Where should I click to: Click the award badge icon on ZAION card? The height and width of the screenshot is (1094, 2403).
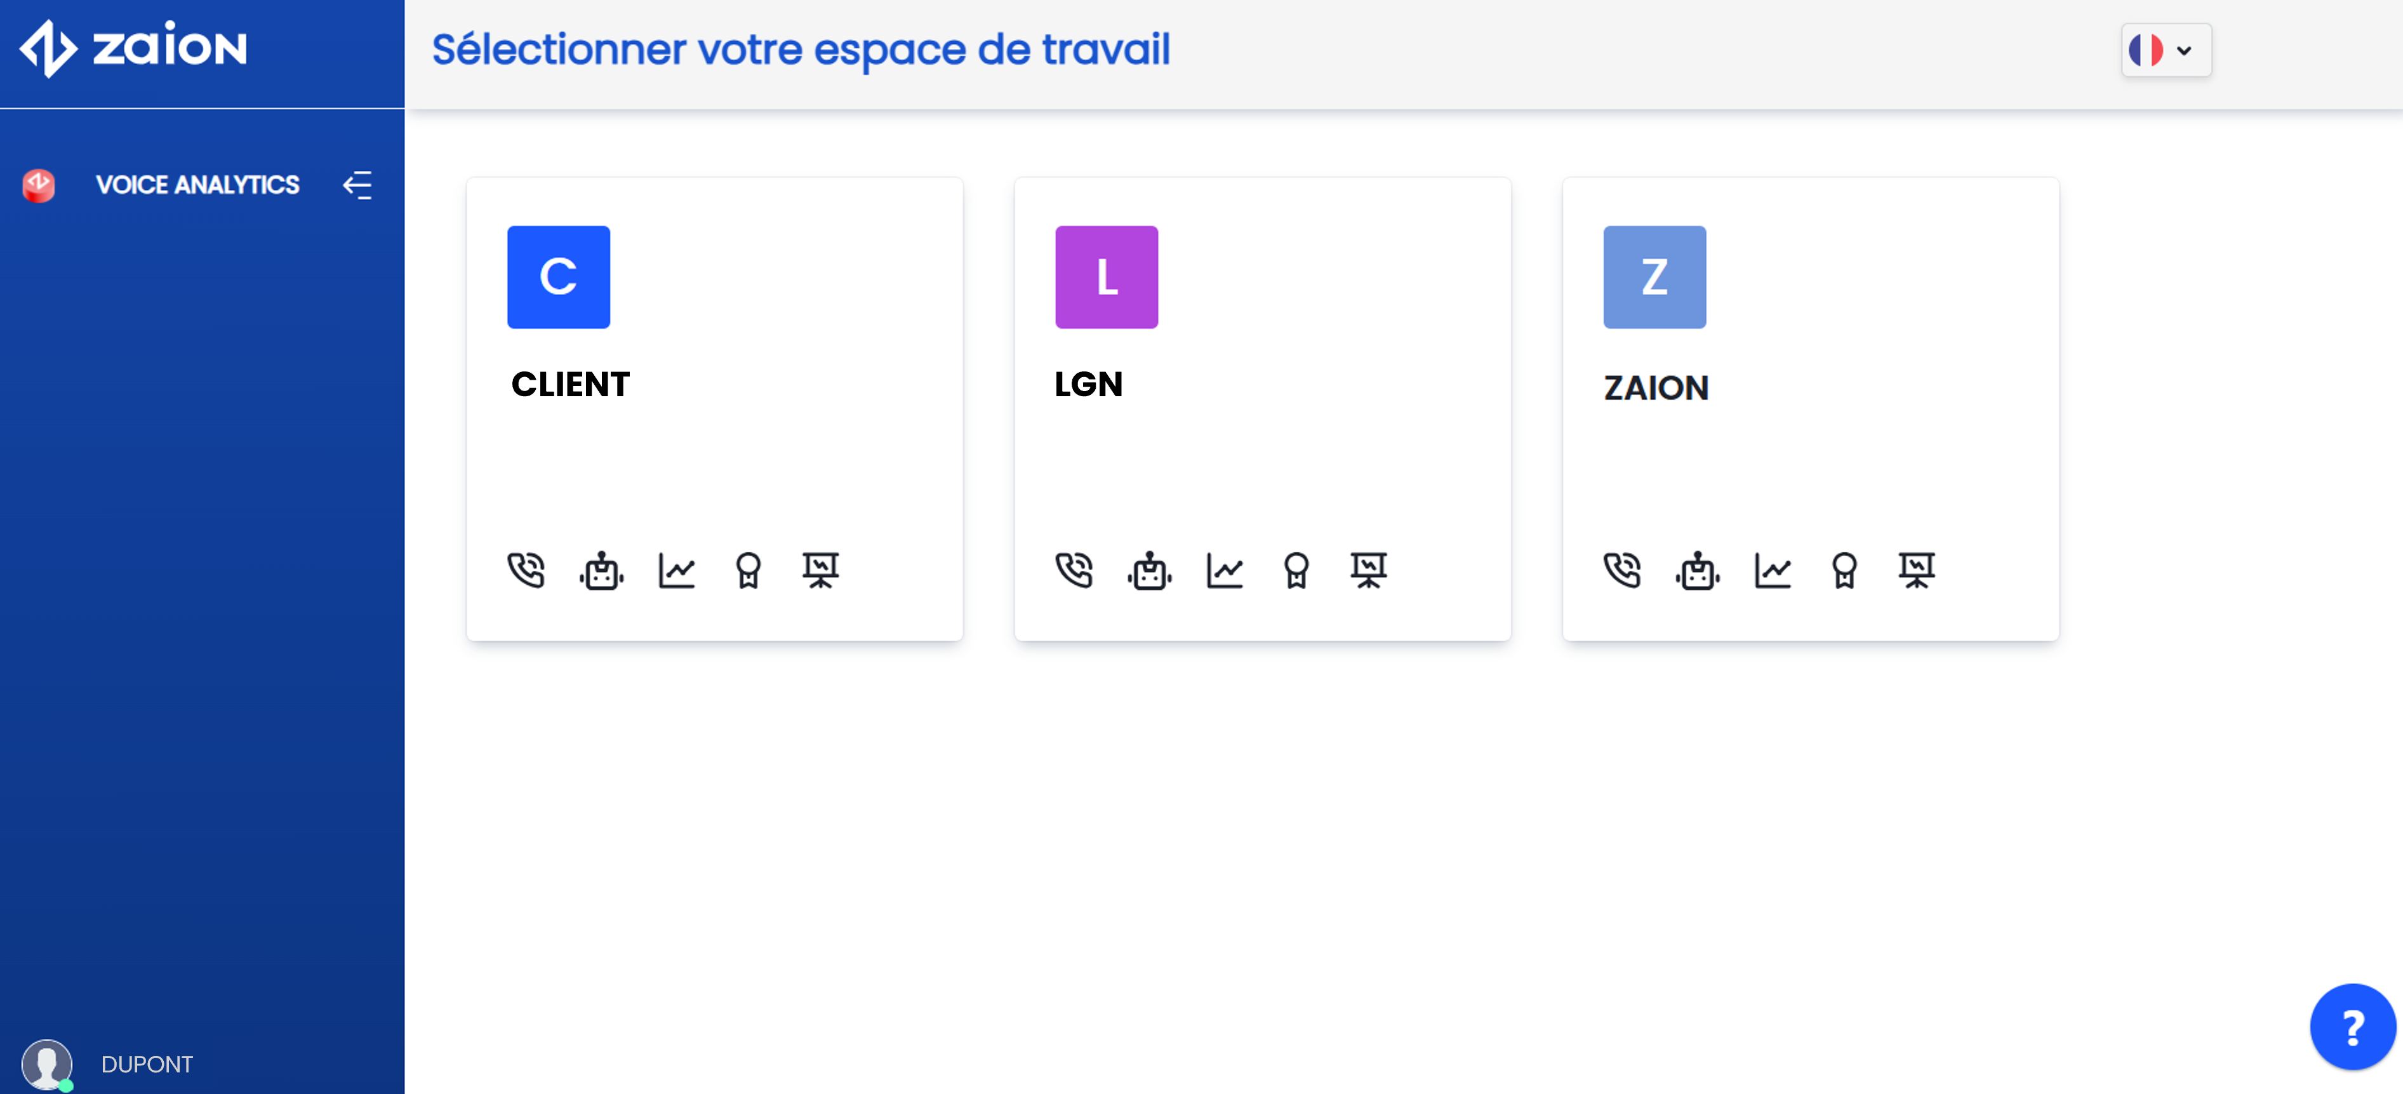pyautogui.click(x=1844, y=570)
